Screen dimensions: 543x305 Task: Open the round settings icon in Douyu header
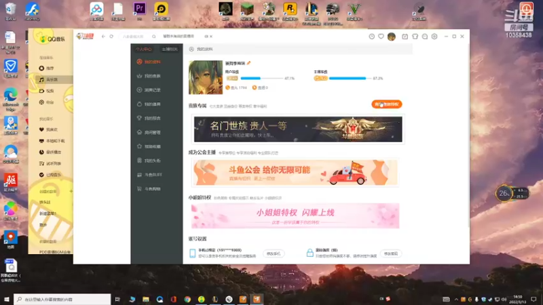coord(434,37)
